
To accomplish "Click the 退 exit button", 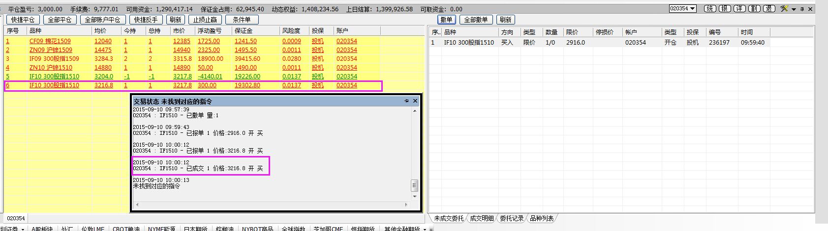I will (769, 9).
